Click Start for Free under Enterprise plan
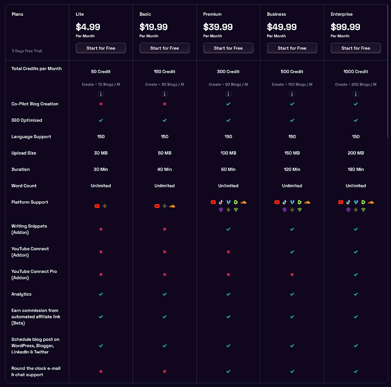391x387 pixels. (356, 48)
